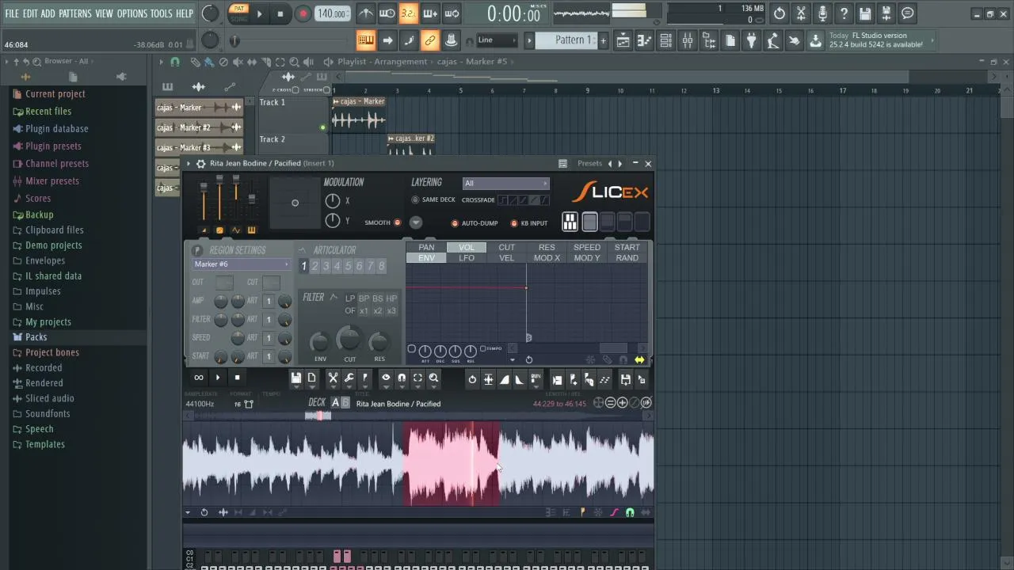Open the TOOLS menu

(161, 13)
